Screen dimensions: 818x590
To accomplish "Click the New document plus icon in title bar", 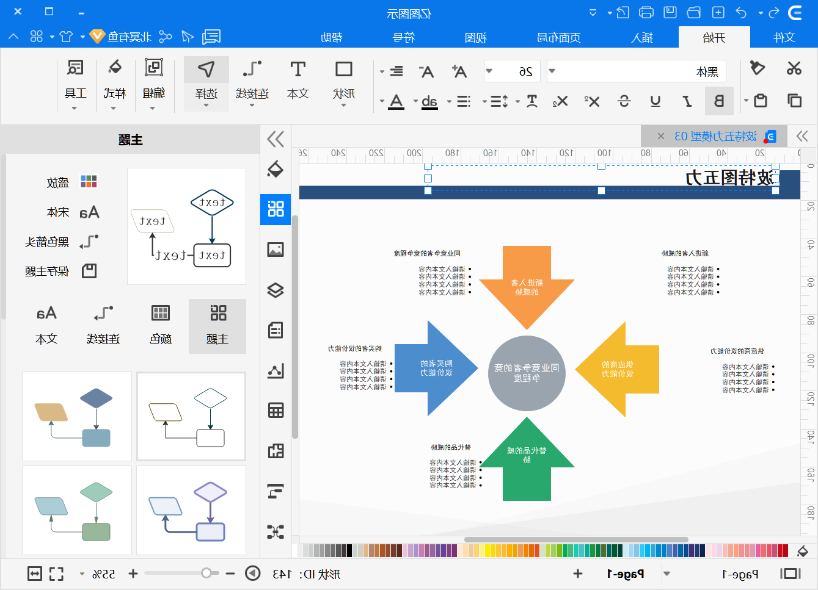I will click(718, 12).
